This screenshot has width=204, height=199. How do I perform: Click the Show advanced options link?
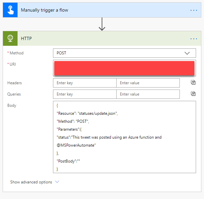pyautogui.click(x=31, y=182)
